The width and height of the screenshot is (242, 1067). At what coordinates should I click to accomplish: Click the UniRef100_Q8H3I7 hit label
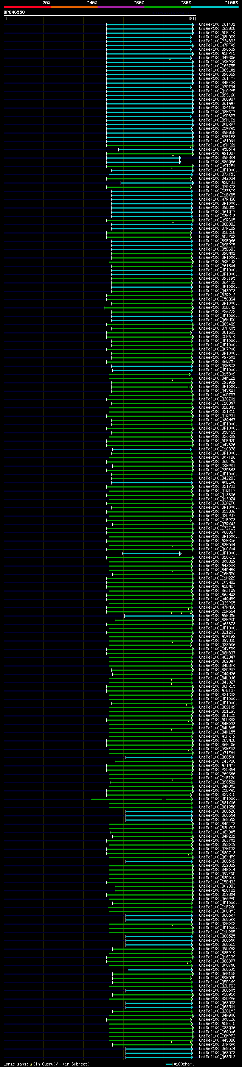[x=217, y=112]
